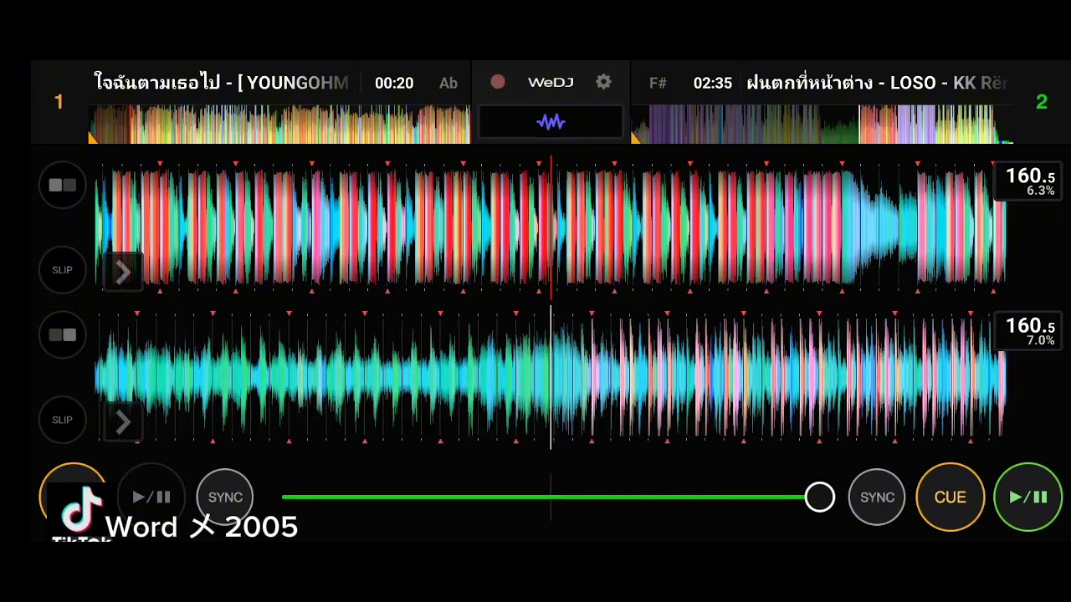The width and height of the screenshot is (1071, 602).
Task: Hit the deck 2 CUE button
Action: click(950, 497)
